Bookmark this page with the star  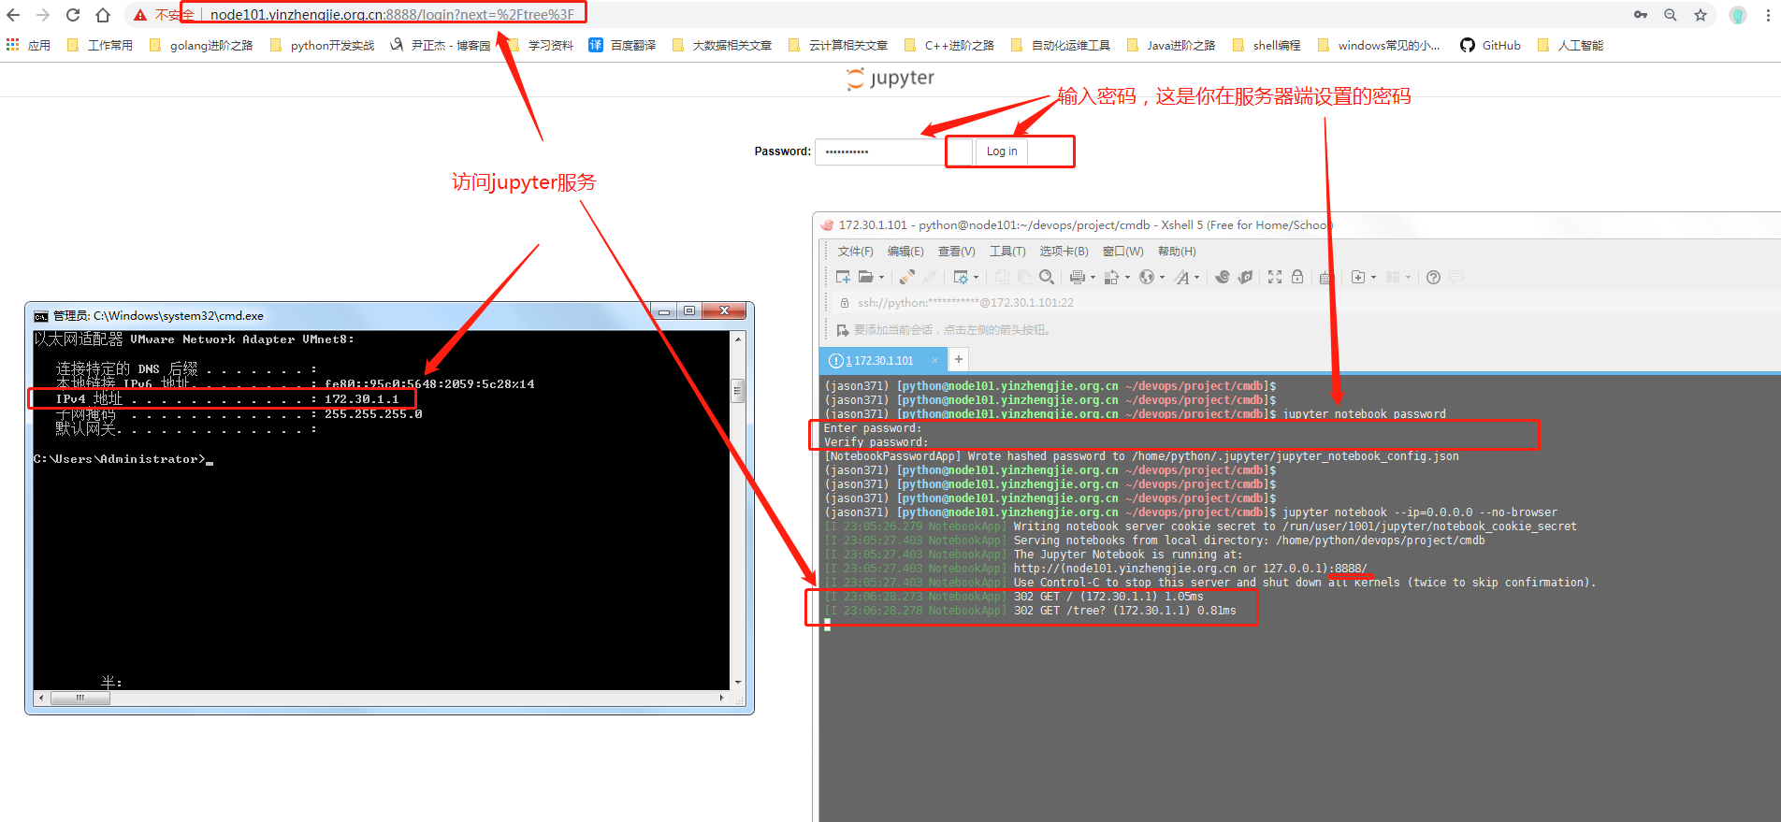click(1701, 15)
